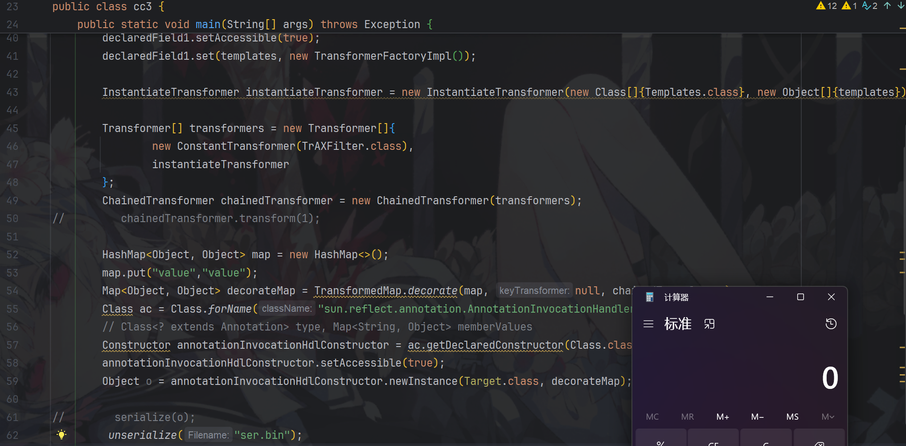Click the MS memory store button
Viewport: 906px width, 446px height.
(792, 417)
